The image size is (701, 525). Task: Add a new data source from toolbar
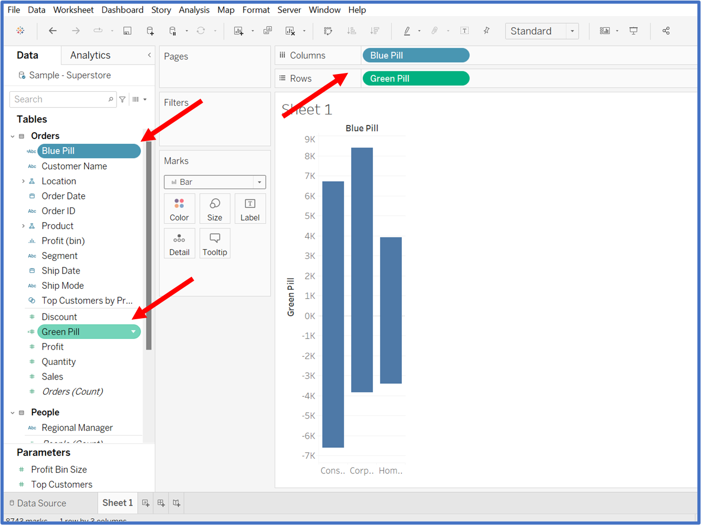pyautogui.click(x=150, y=30)
